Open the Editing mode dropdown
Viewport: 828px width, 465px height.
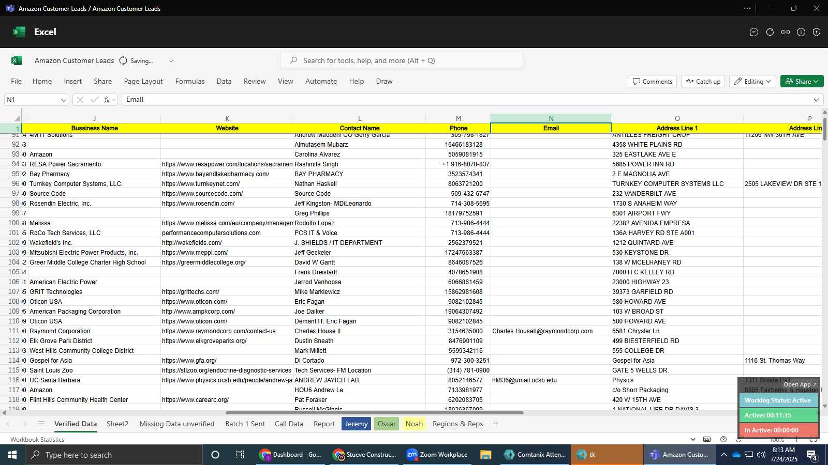point(752,81)
